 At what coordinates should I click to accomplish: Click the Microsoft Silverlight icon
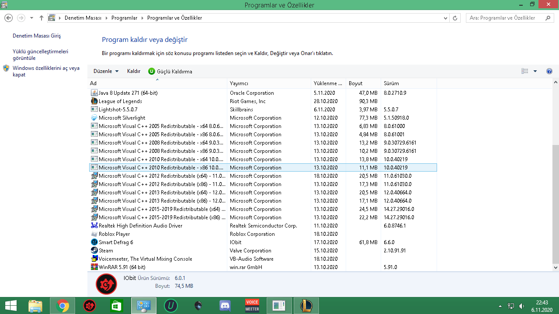point(94,117)
